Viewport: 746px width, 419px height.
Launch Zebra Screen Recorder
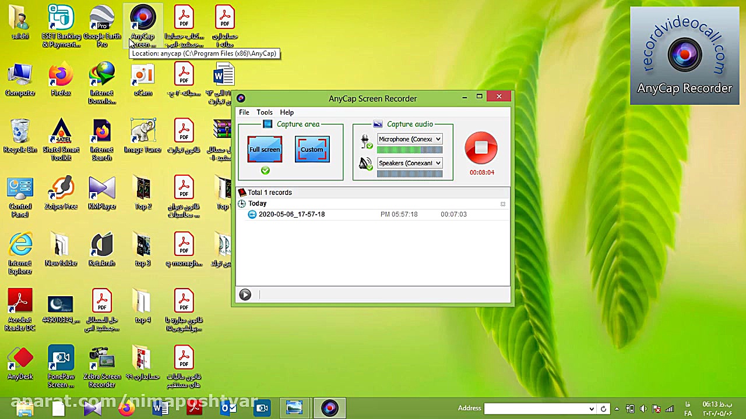click(x=102, y=367)
